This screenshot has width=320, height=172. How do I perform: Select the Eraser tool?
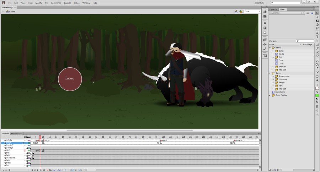(x=317, y=72)
